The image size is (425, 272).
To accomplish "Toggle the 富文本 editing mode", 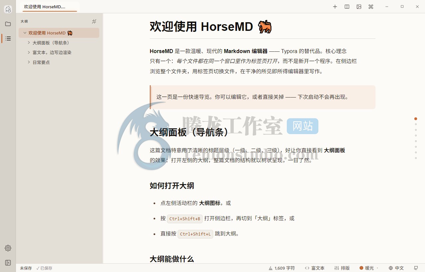I will (314, 268).
